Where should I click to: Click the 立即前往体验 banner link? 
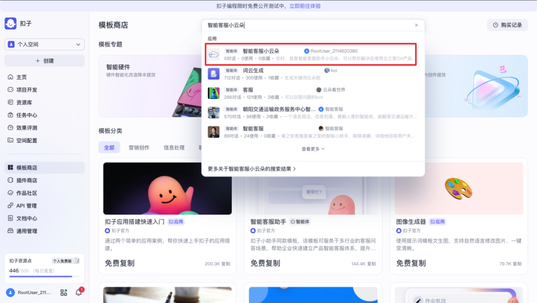click(x=305, y=6)
